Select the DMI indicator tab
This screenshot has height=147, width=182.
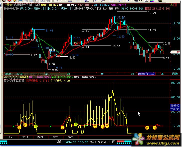(x=70, y=137)
